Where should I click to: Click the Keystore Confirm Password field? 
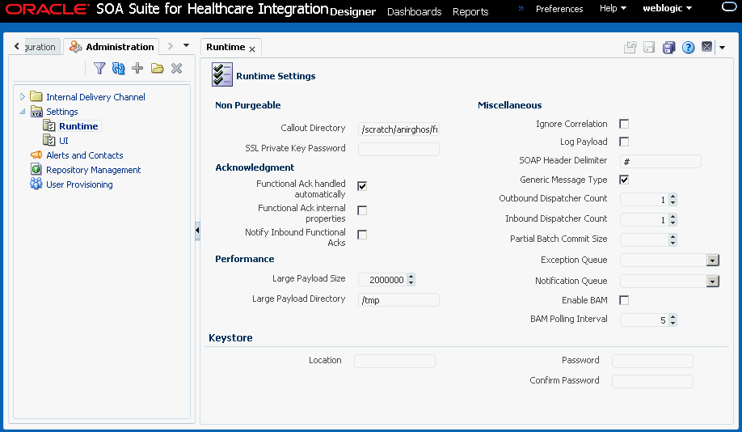pyautogui.click(x=652, y=381)
